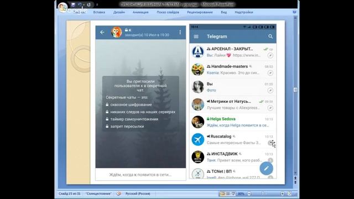354x199 pixels.
Task: Open PowerPoint help icon
Action: click(294, 12)
